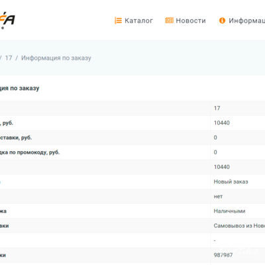Click the first 10440 amount value
Image resolution: width=265 pixels, height=265 pixels.
(x=222, y=123)
